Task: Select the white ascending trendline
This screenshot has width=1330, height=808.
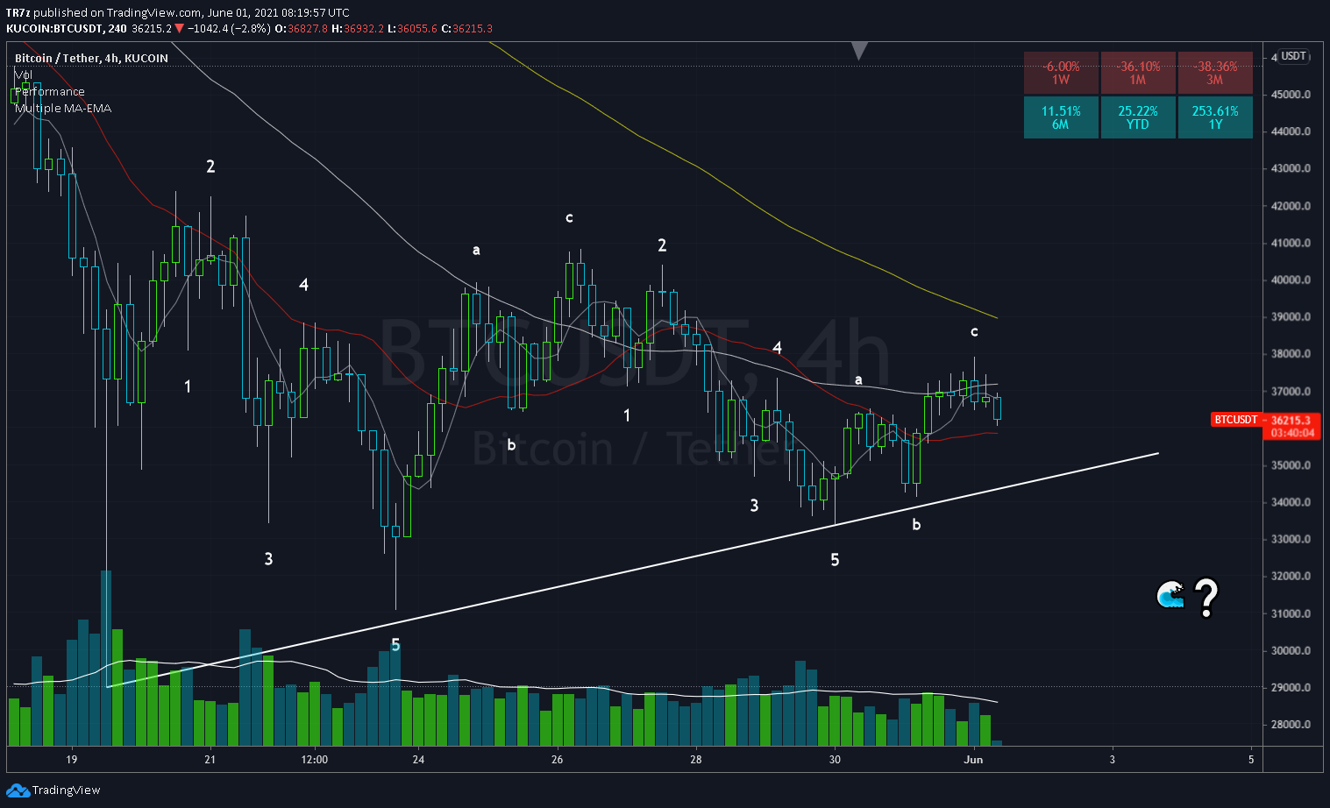Action: [x=631, y=571]
